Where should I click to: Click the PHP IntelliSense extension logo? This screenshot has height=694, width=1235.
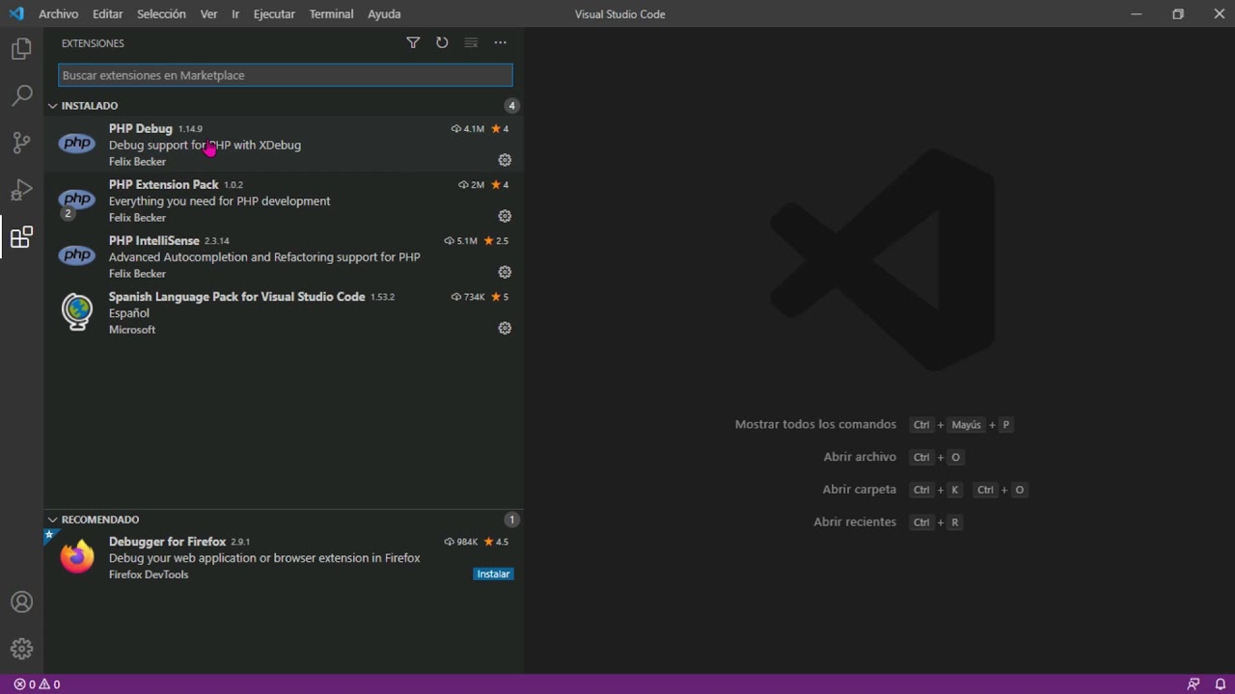point(77,255)
